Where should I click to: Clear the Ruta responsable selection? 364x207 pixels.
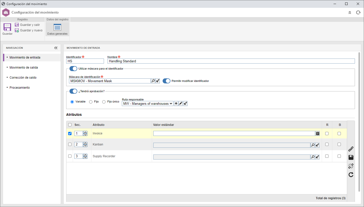point(185,103)
